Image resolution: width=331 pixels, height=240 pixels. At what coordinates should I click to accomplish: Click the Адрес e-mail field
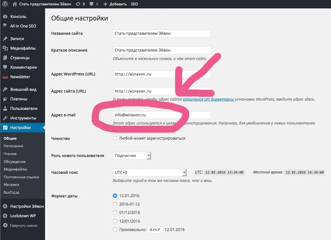(162, 115)
